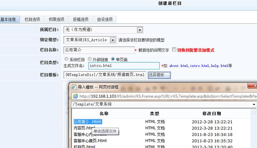The width and height of the screenshot is (257, 148).
Task: Sort by the 类型 column header
Action: (154, 114)
